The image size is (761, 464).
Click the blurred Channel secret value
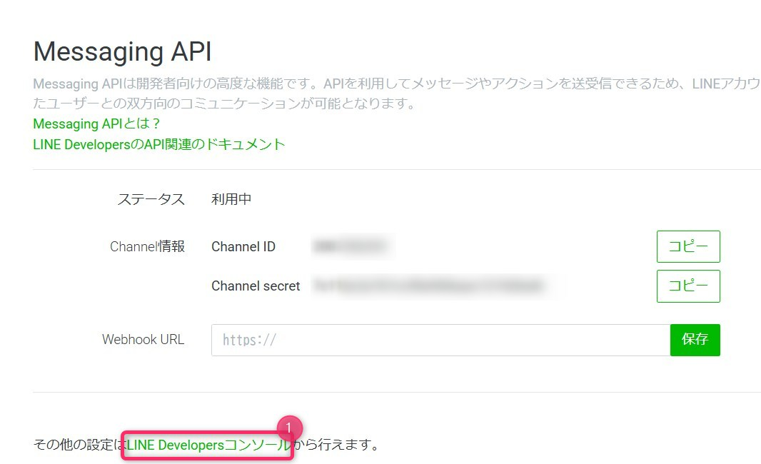coord(428,286)
